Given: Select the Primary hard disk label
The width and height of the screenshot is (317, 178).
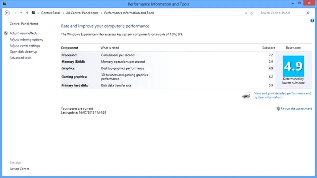Looking at the screenshot, I should point(75,85).
